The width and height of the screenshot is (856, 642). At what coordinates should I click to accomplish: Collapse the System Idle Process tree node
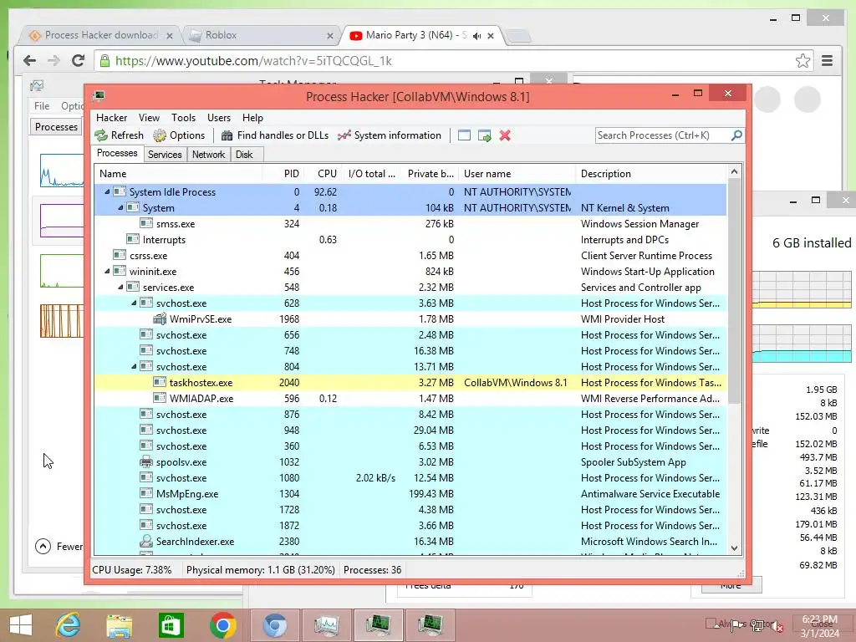click(x=107, y=191)
